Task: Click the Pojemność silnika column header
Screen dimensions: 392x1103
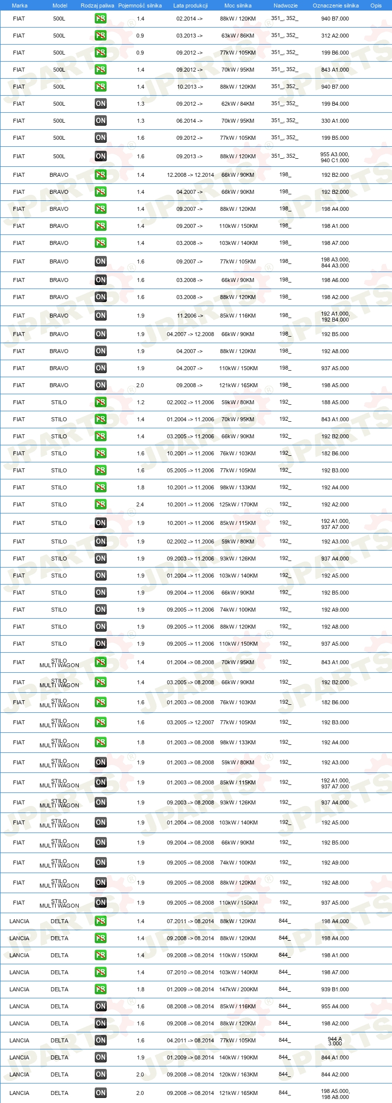Action: [x=140, y=6]
